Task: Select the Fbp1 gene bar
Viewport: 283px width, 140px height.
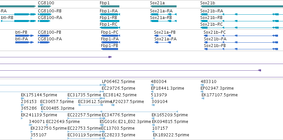Action: point(109,7)
